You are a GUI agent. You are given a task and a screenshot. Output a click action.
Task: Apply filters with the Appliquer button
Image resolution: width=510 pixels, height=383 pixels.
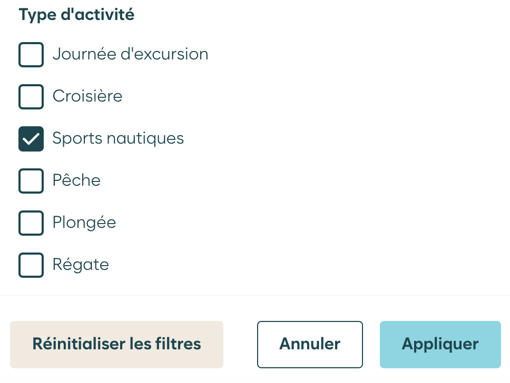pyautogui.click(x=440, y=344)
